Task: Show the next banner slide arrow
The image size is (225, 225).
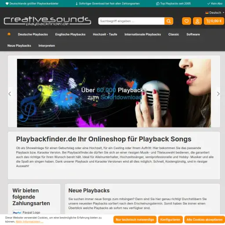Action: pos(218,94)
